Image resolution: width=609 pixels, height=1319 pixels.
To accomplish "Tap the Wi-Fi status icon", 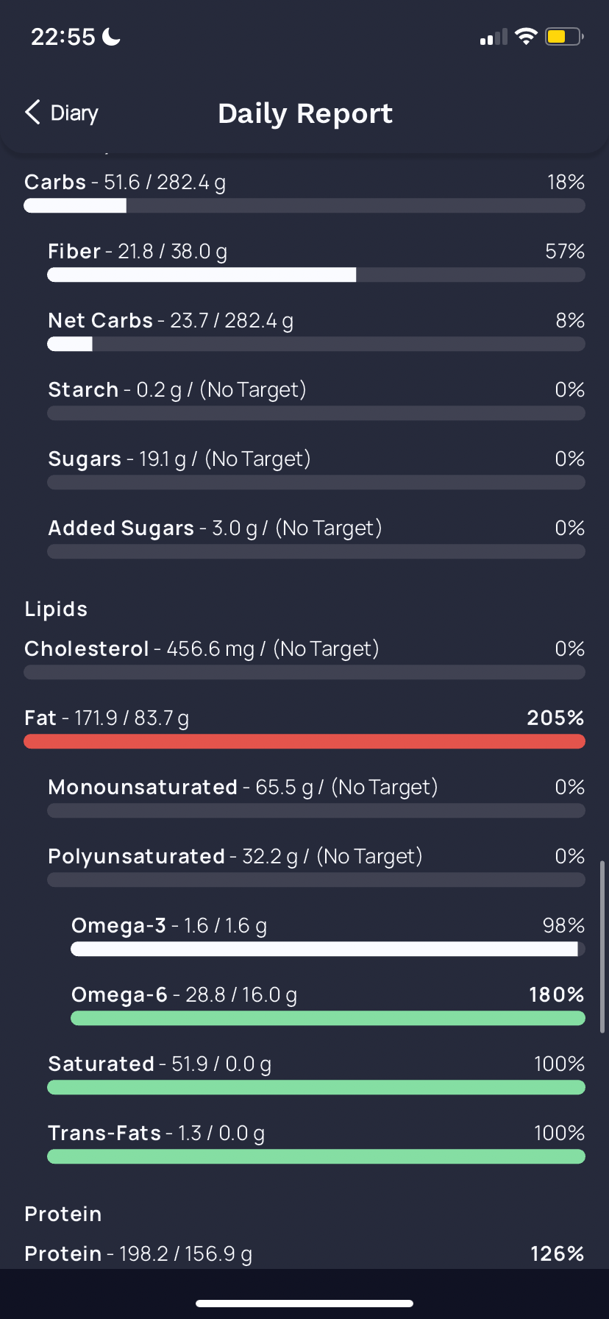I will point(526,36).
